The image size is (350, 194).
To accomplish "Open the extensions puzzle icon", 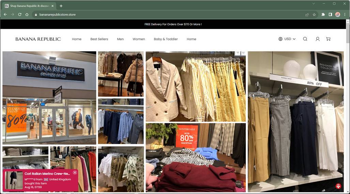I will pos(323,15).
